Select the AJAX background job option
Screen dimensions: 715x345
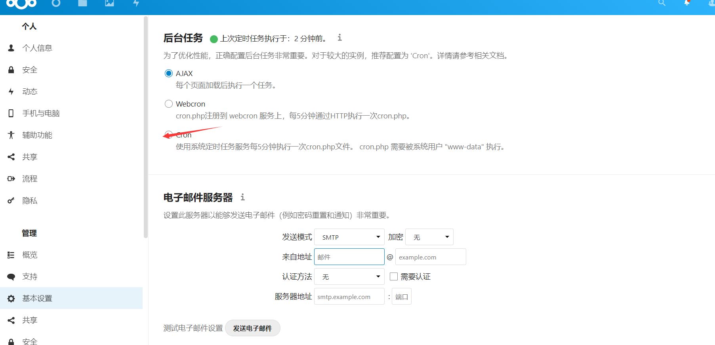click(x=169, y=73)
